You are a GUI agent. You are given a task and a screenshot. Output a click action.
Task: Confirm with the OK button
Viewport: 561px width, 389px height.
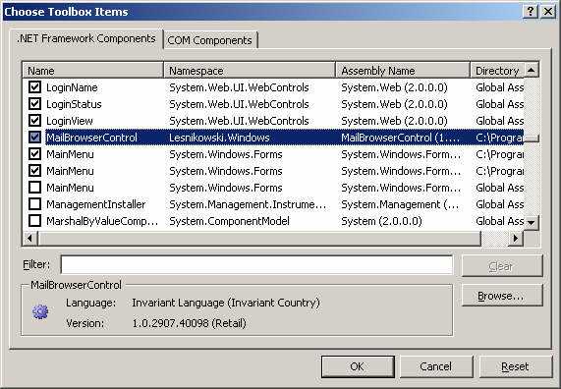click(358, 366)
